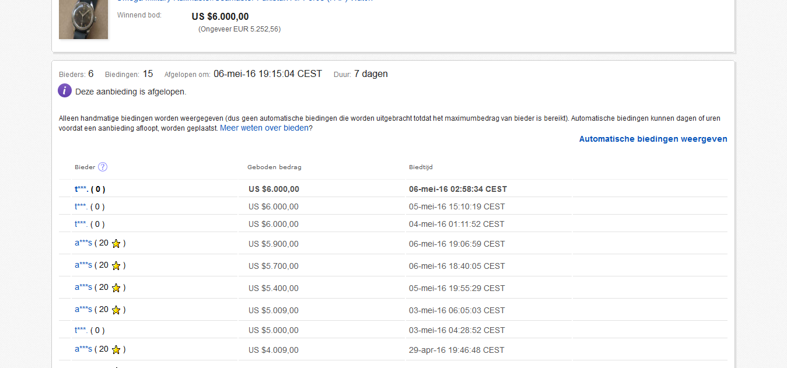
Task: Click the yellow star in the US $5.900,00 row
Action: click(116, 244)
